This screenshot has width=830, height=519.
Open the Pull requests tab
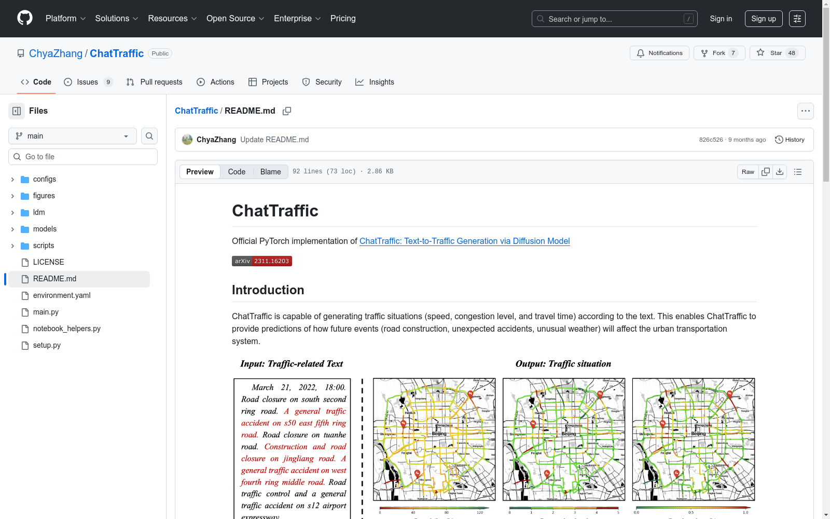tap(155, 82)
